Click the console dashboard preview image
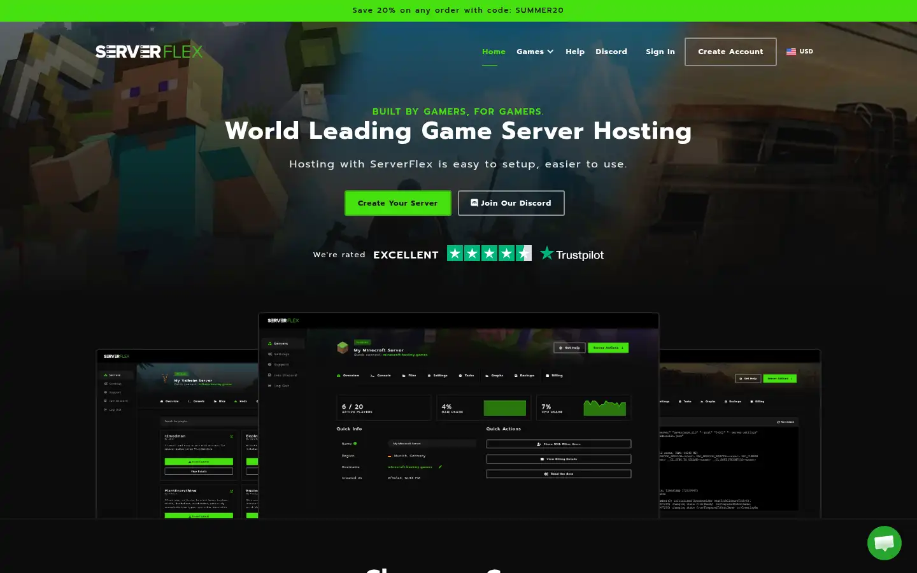 740,434
